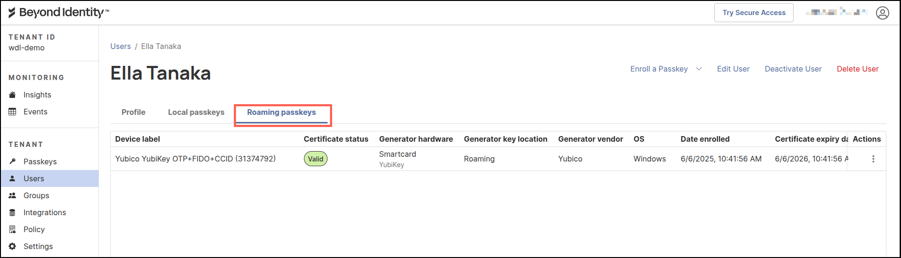The image size is (901, 258).
Task: Open the user account profile icon
Action: pyautogui.click(x=882, y=13)
